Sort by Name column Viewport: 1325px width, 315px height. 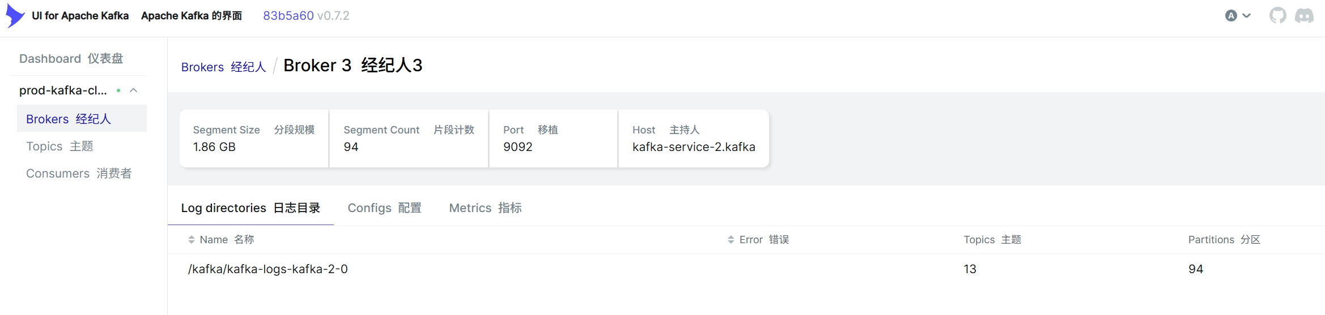221,240
